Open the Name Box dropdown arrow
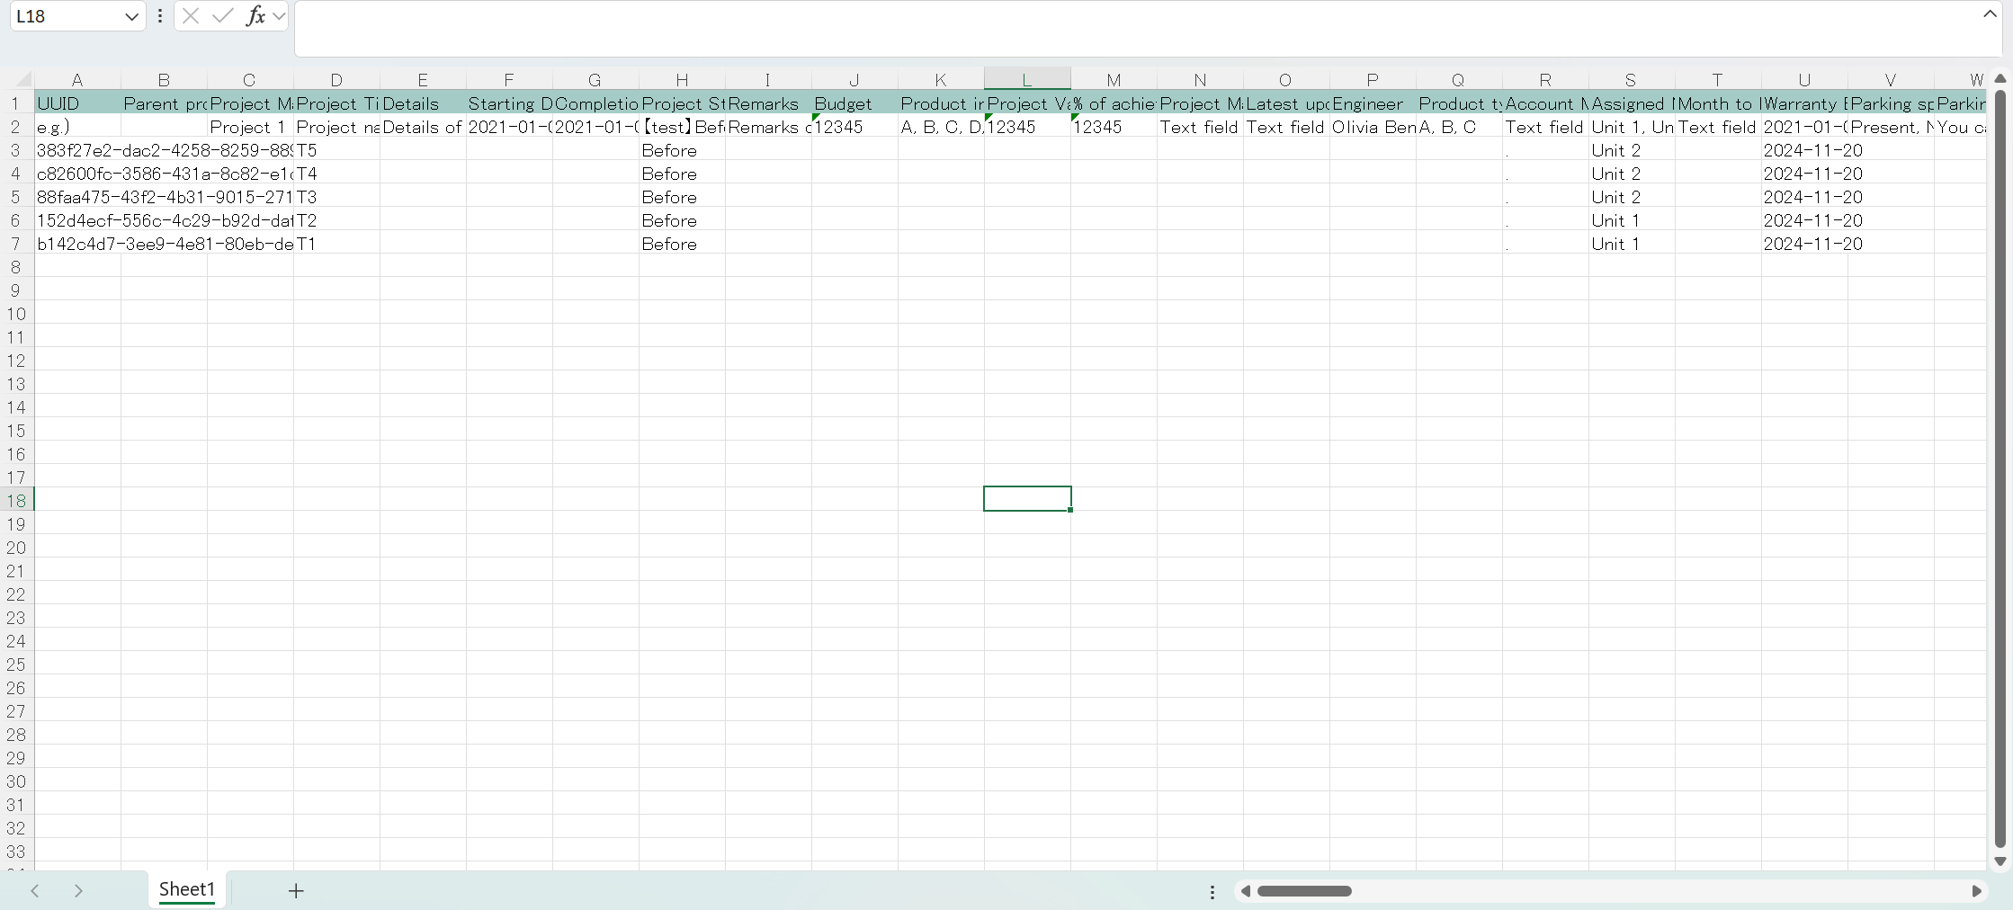Viewport: 2013px width, 910px height. pos(131,16)
